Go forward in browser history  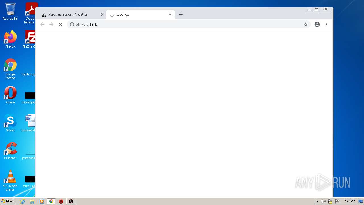coord(51,24)
